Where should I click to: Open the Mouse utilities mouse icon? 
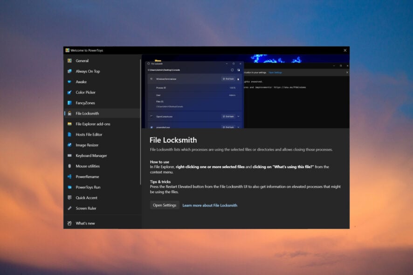69,166
